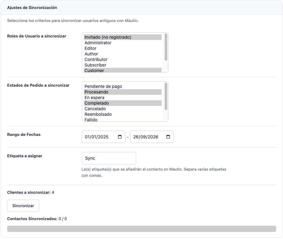283x239 pixels.
Task: Select the Invitado (no registrado) role
Action: (123, 37)
